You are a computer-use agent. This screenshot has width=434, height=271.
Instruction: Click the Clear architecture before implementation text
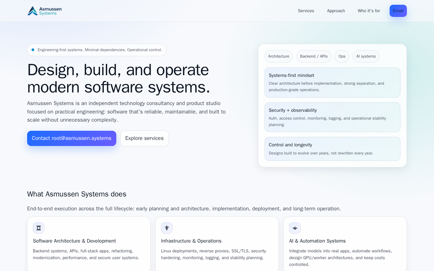(327, 86)
